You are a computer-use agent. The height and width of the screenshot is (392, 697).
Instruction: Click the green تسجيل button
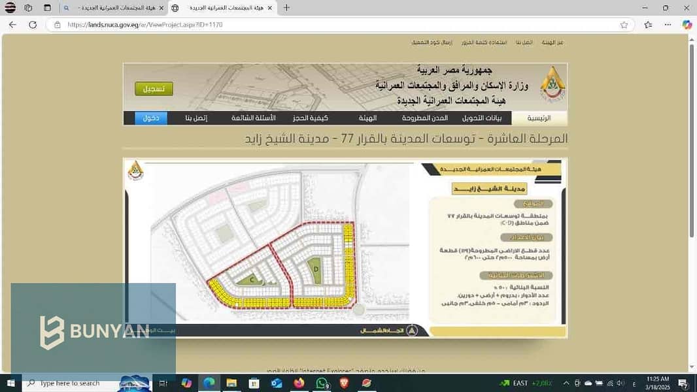coord(154,89)
